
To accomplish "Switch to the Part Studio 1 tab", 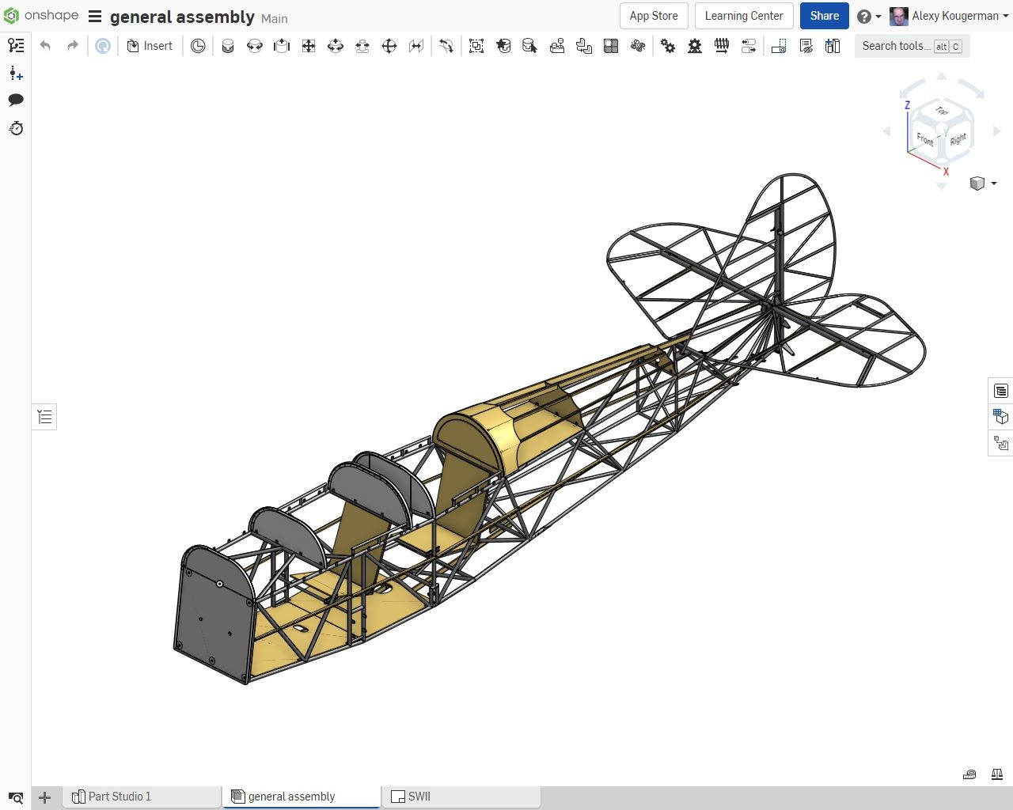I will pos(119,797).
